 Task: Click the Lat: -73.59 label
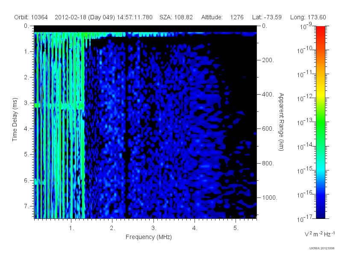tap(267, 17)
